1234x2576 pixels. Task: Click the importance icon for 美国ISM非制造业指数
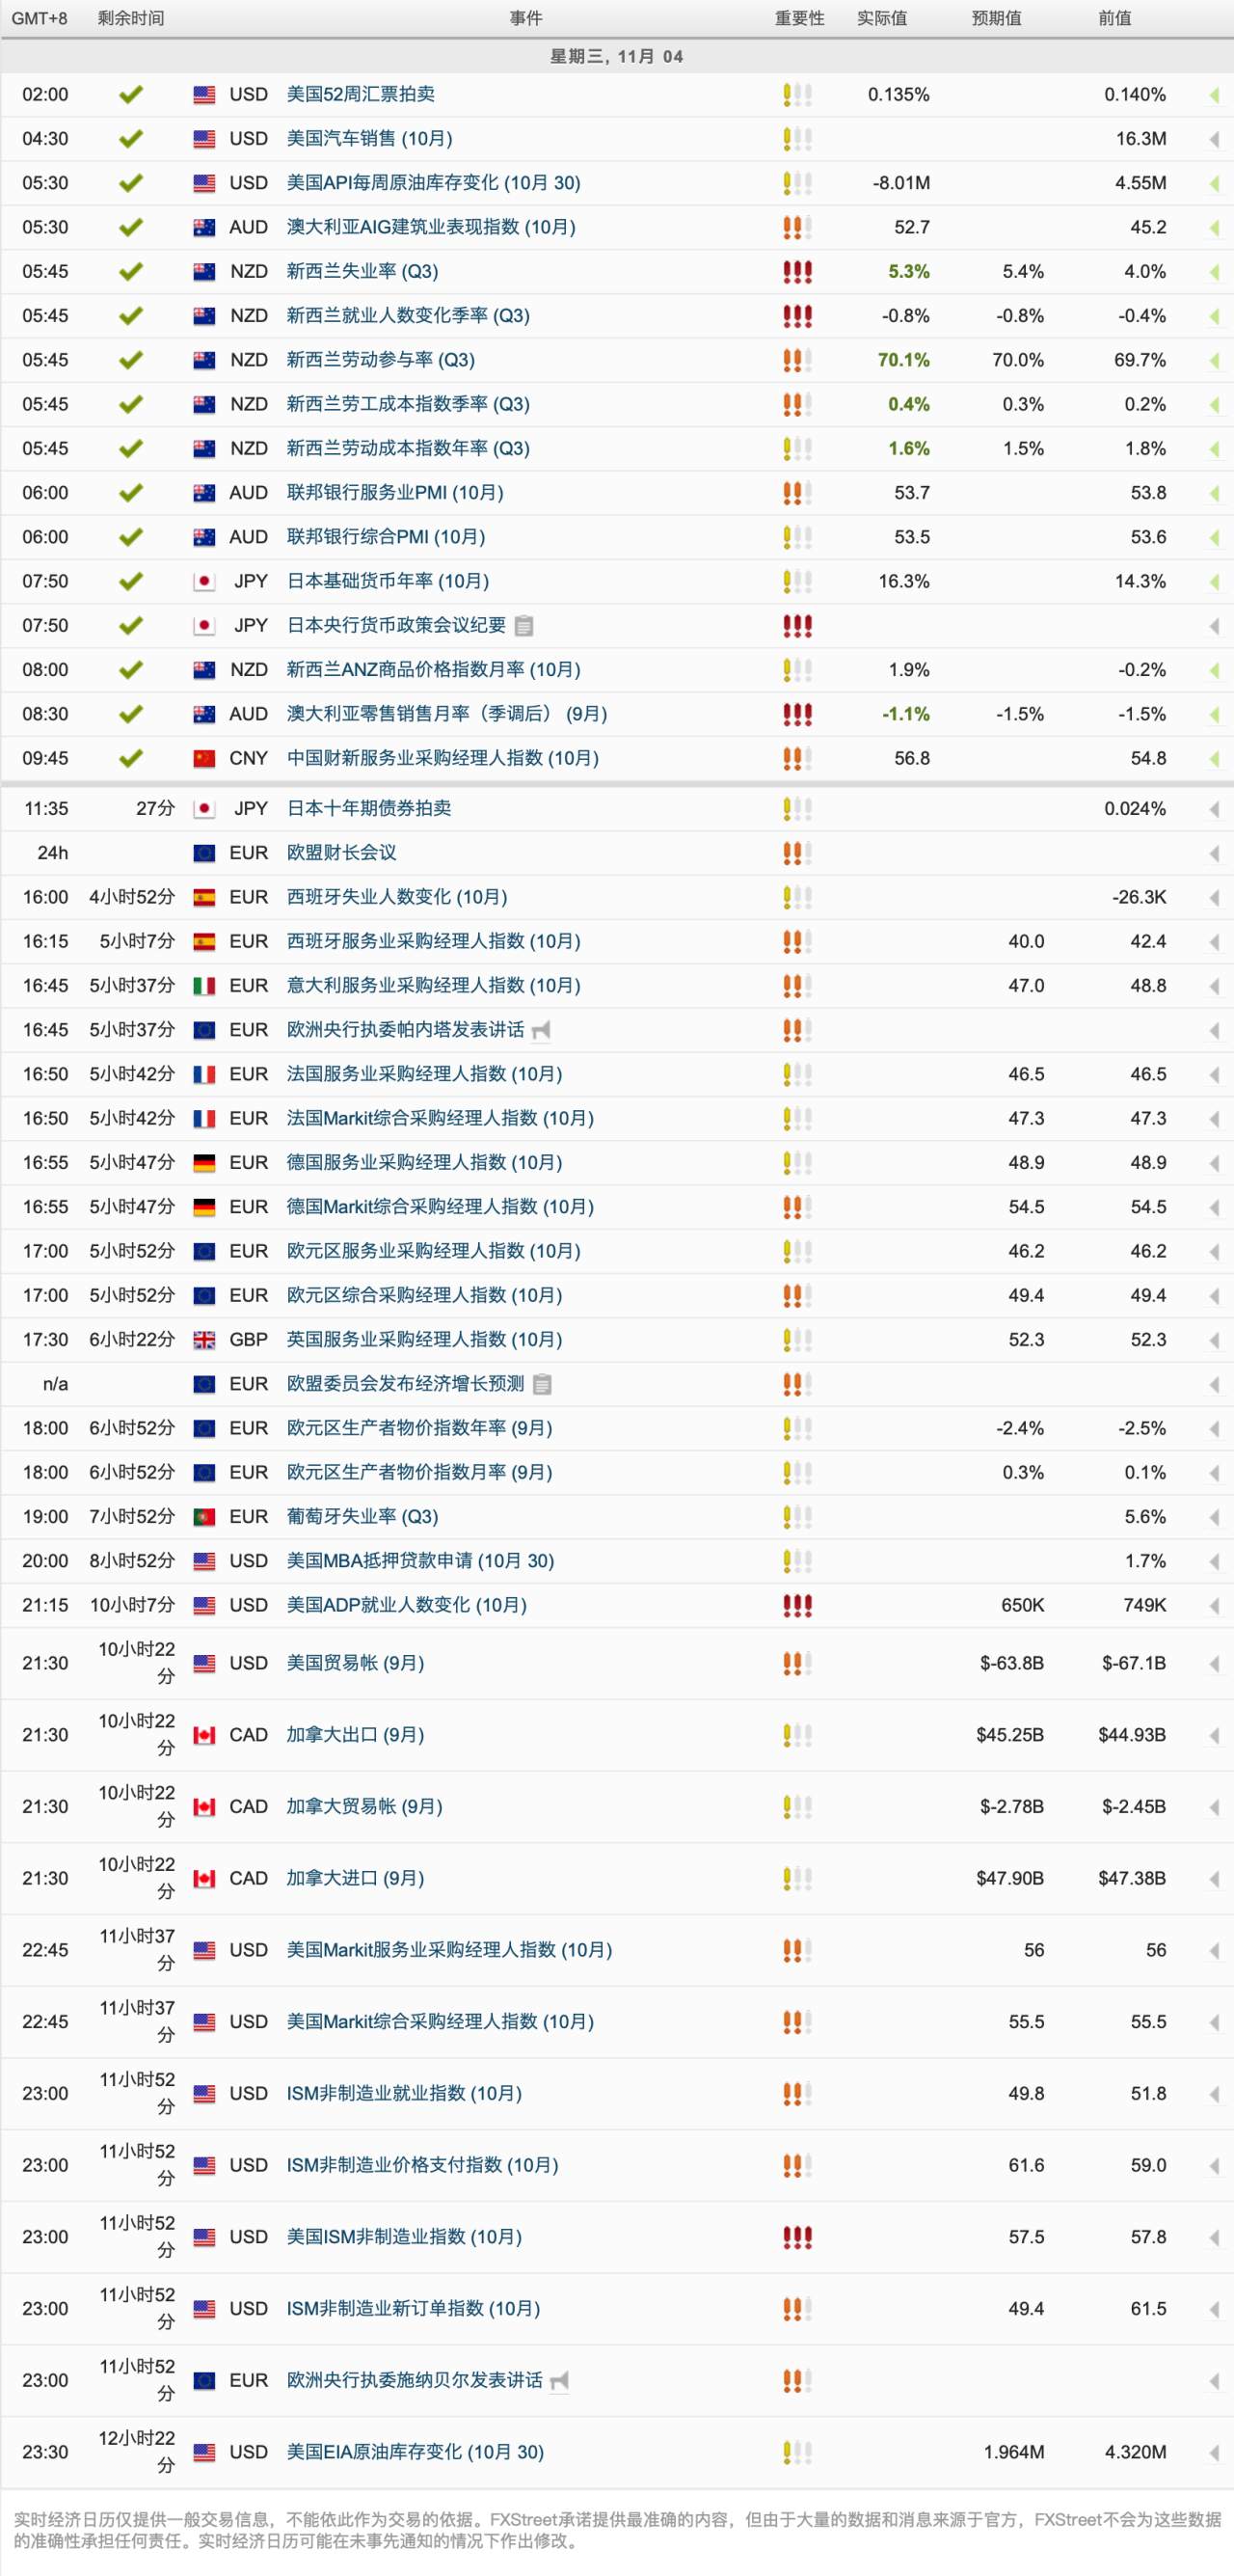(797, 2237)
